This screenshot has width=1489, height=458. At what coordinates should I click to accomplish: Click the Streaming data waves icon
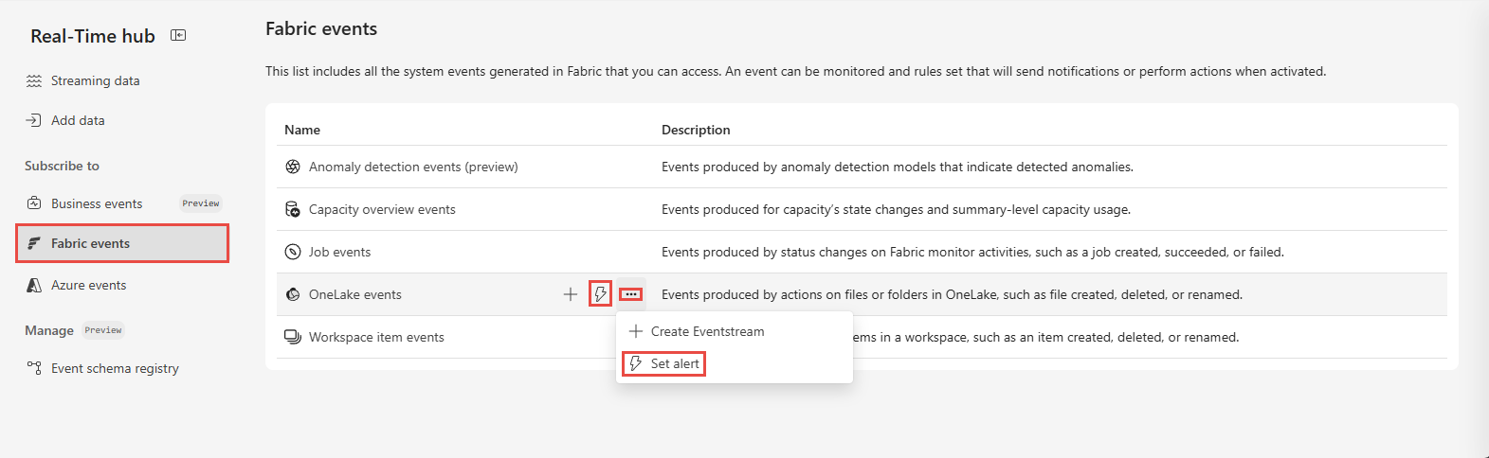(34, 80)
